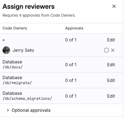Click the Approvals column header

[74, 28]
